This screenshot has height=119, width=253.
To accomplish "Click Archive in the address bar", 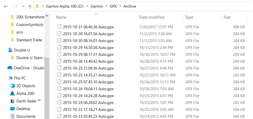I will [x=130, y=6].
